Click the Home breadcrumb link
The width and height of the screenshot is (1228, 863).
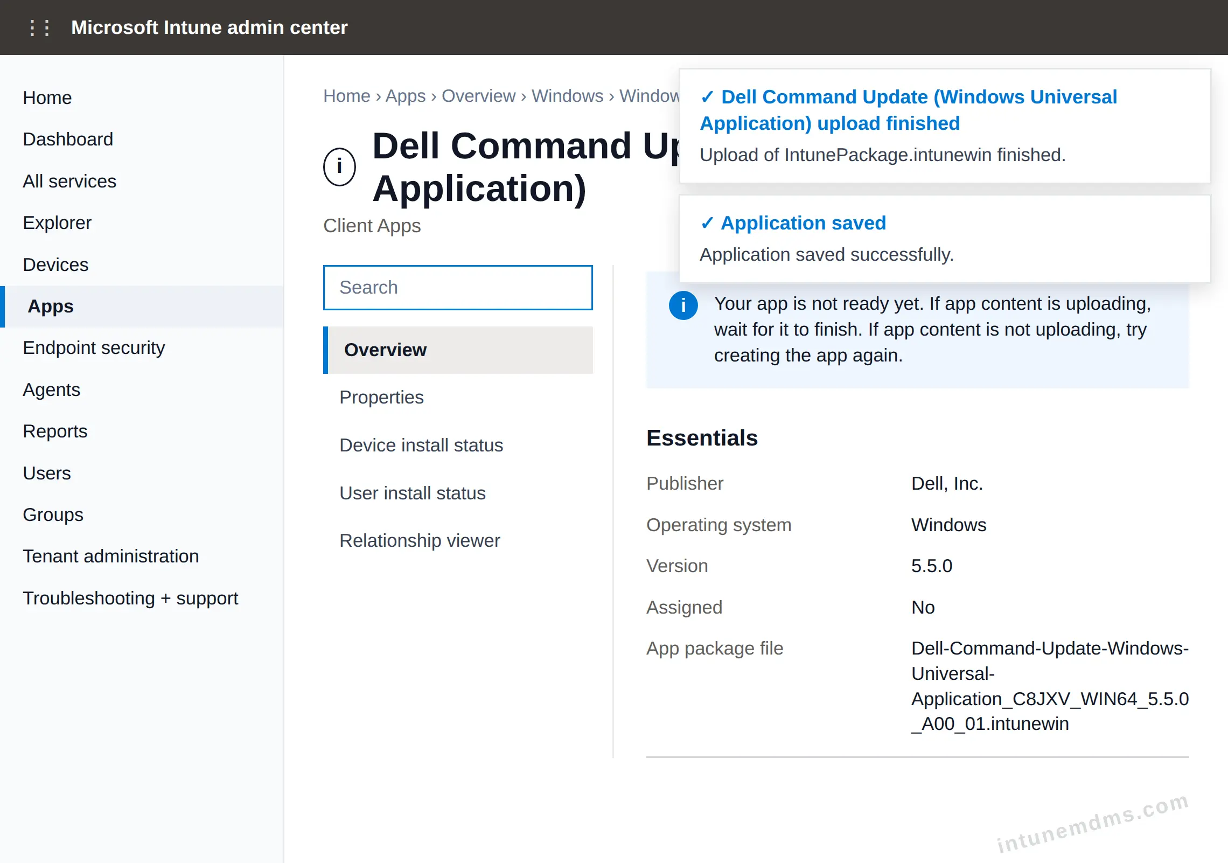point(347,96)
